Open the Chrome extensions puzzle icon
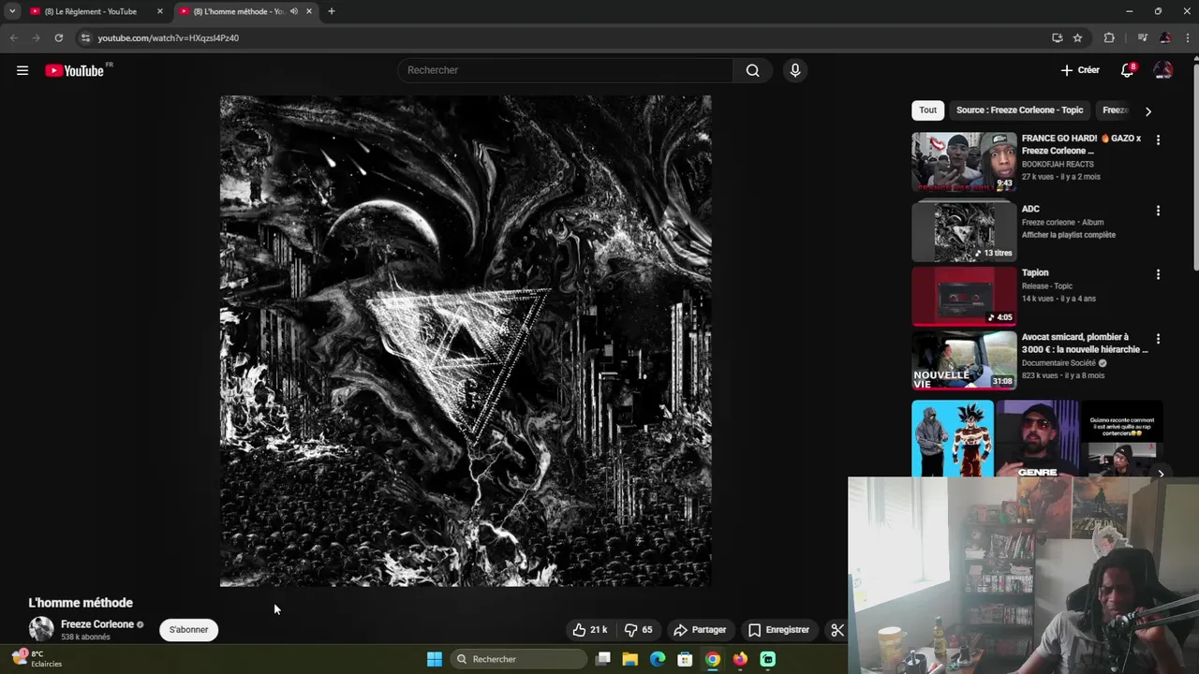The height and width of the screenshot is (674, 1199). pyautogui.click(x=1109, y=38)
